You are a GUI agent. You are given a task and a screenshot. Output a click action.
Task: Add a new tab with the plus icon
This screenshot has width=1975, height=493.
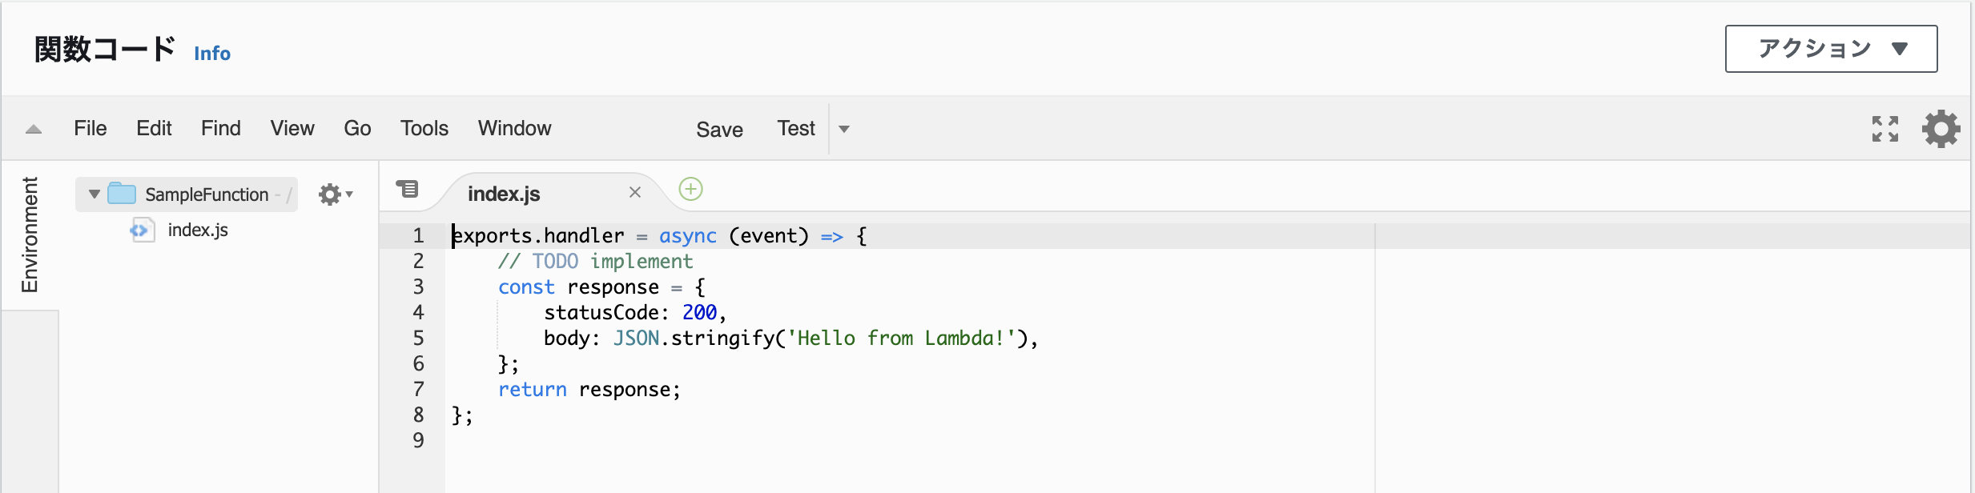(x=690, y=190)
